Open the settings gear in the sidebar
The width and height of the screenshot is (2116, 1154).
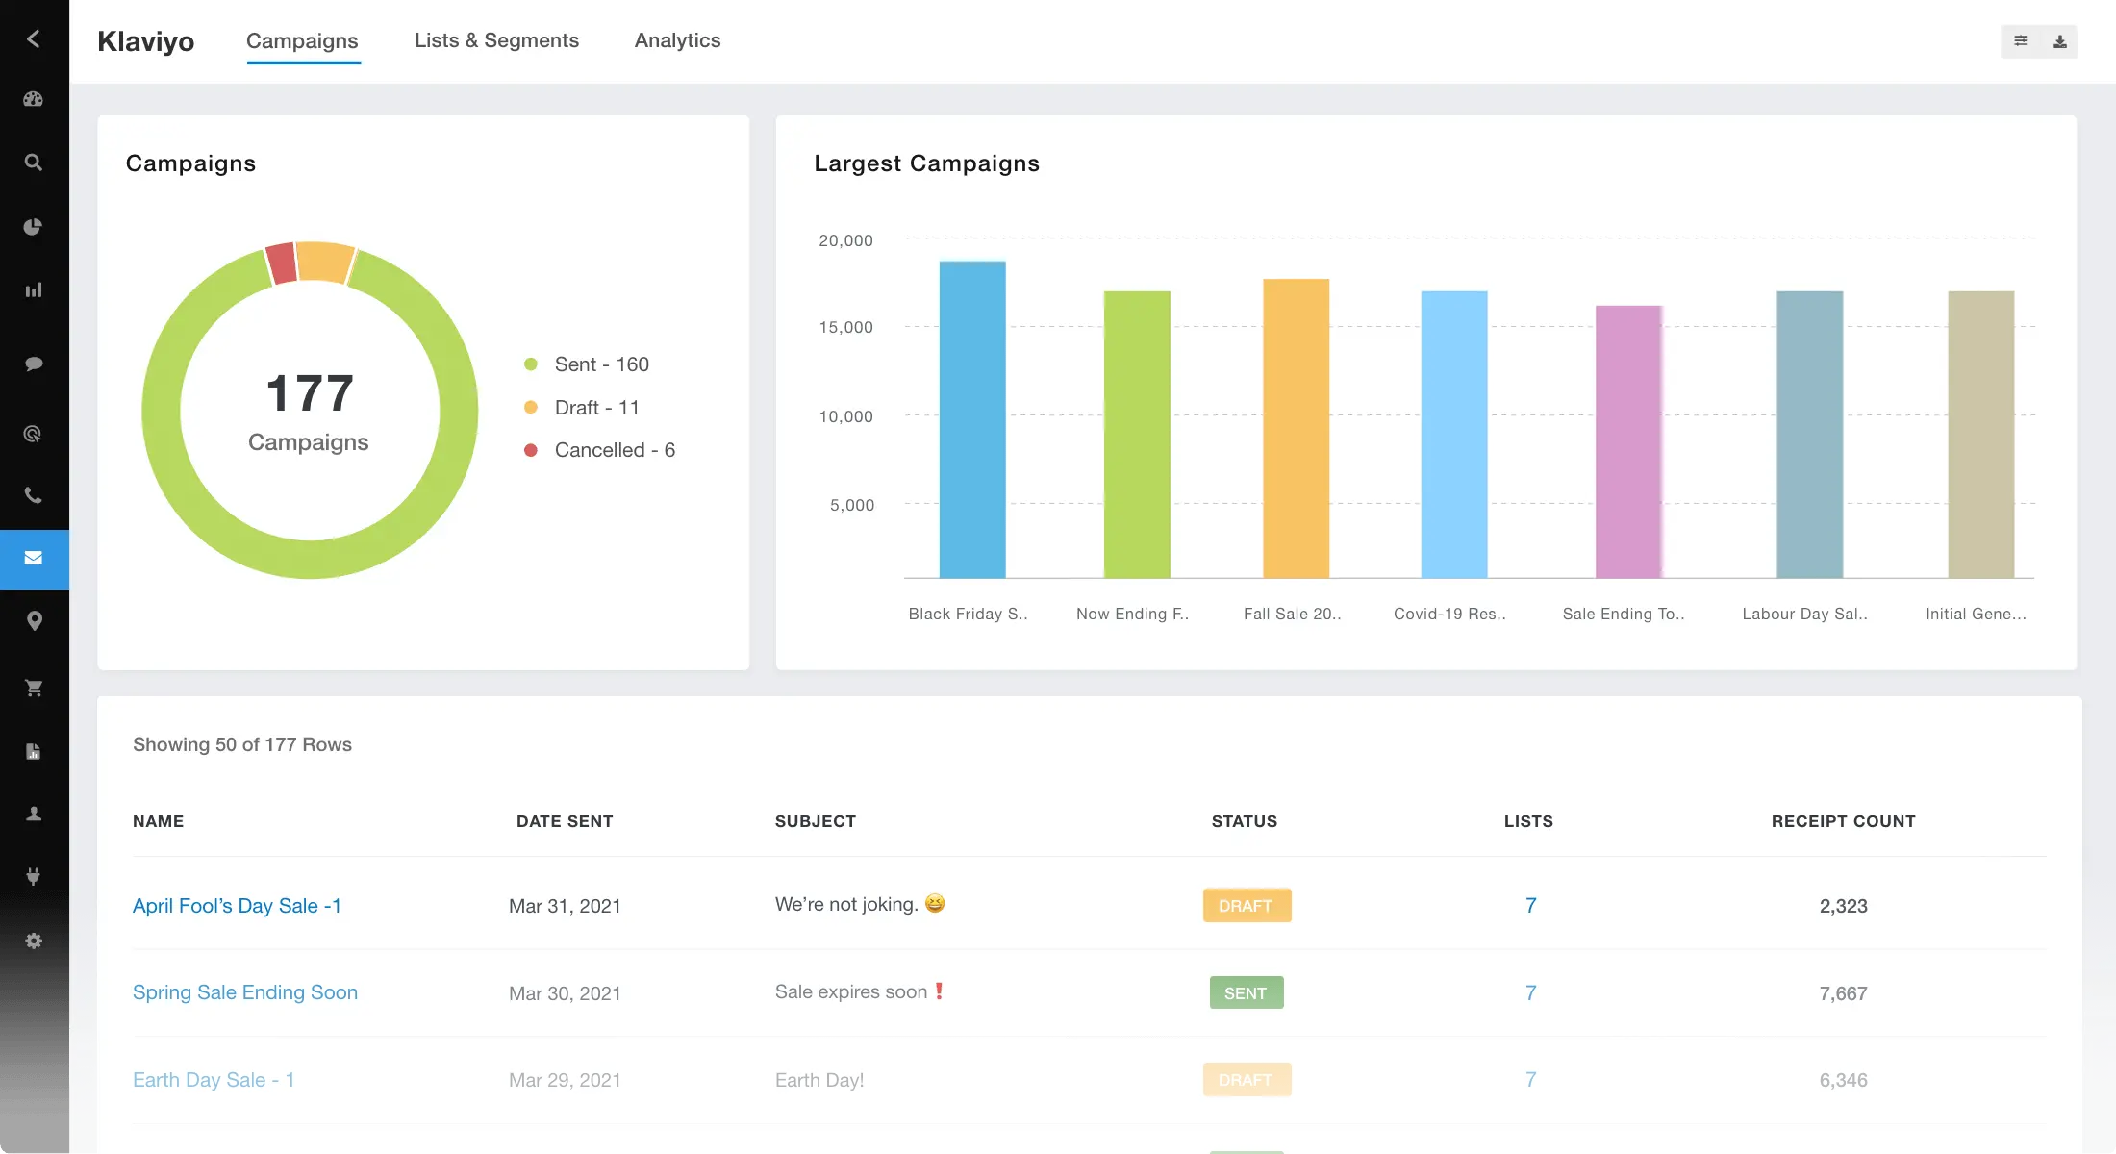pos(34,940)
